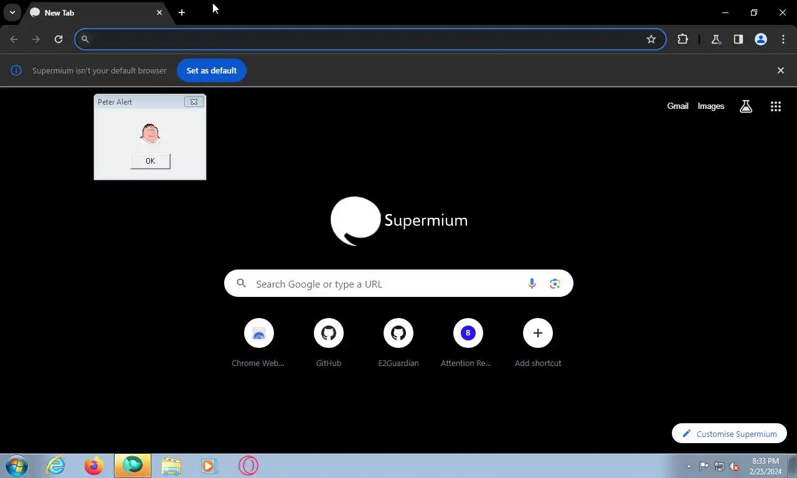The width and height of the screenshot is (797, 478).
Task: Close the Peter Alert dialog
Action: tap(194, 102)
